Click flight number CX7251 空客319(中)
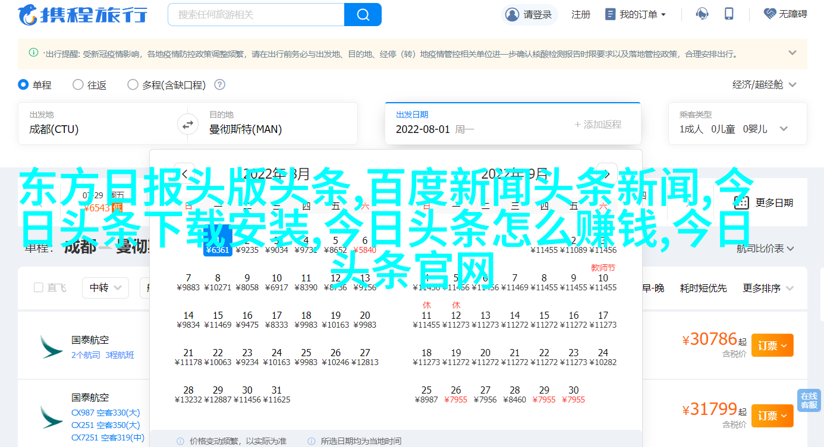The height and width of the screenshot is (447, 824). [x=108, y=438]
